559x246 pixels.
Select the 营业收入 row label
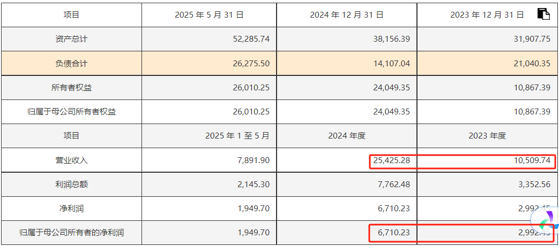(x=71, y=160)
